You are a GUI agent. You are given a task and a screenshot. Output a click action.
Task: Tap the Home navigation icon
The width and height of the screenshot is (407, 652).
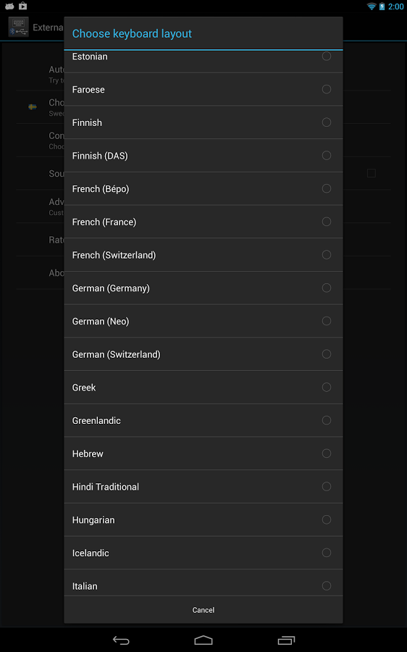pyautogui.click(x=204, y=640)
